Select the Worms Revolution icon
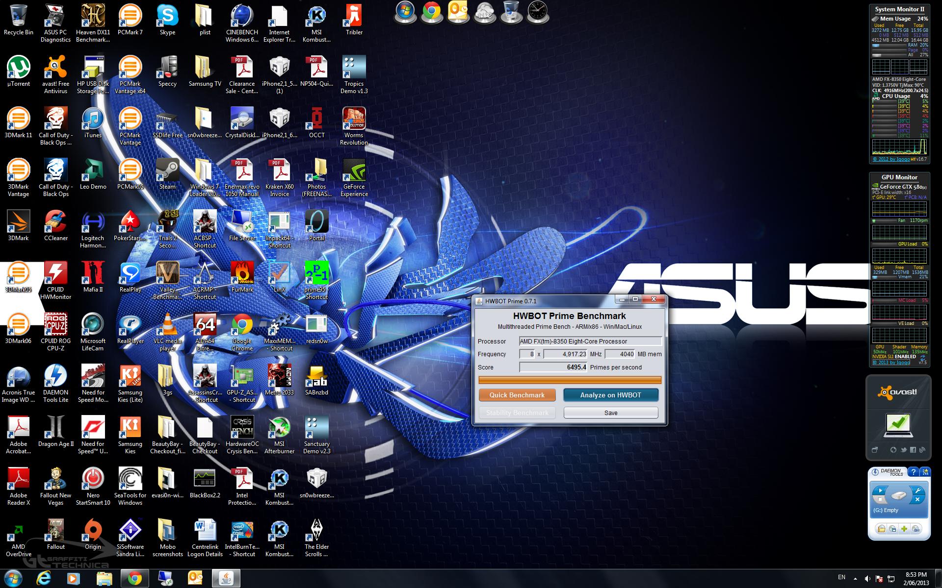 [354, 125]
